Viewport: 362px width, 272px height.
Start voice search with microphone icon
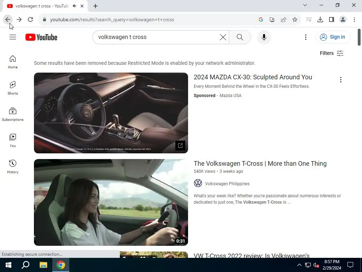click(x=264, y=37)
